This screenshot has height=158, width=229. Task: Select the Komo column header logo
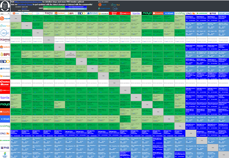[49, 13]
